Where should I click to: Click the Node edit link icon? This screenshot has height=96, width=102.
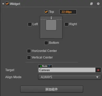click(49, 66)
